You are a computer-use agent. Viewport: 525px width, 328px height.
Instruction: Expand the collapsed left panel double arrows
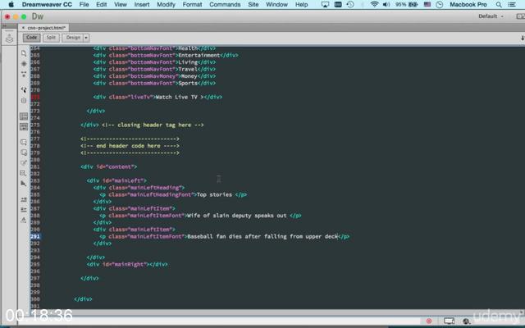6,25
